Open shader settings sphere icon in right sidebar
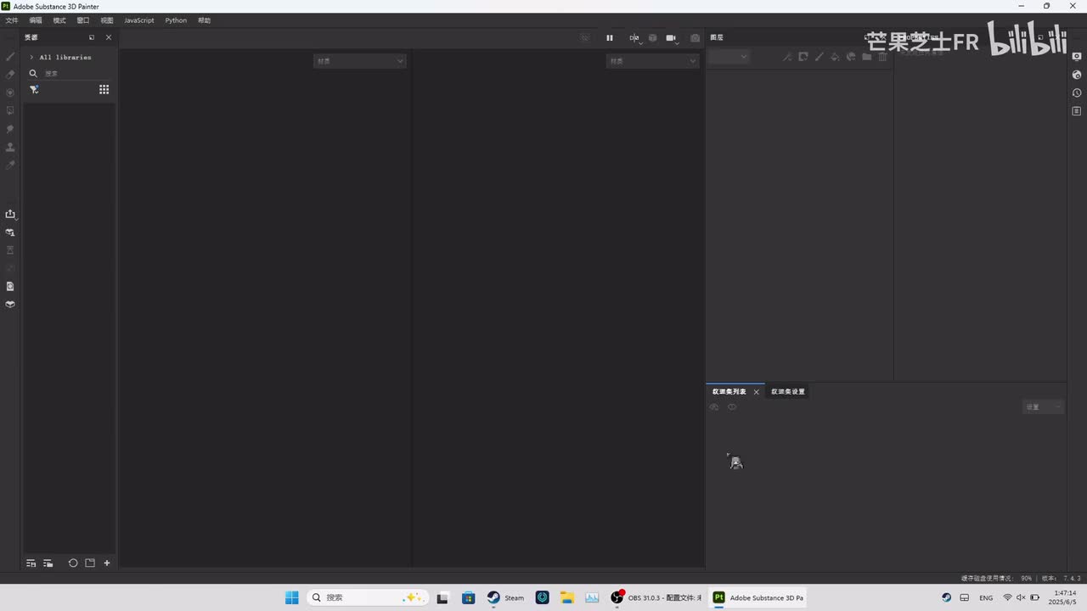Screen dimensions: 1087x611 tap(1077, 75)
